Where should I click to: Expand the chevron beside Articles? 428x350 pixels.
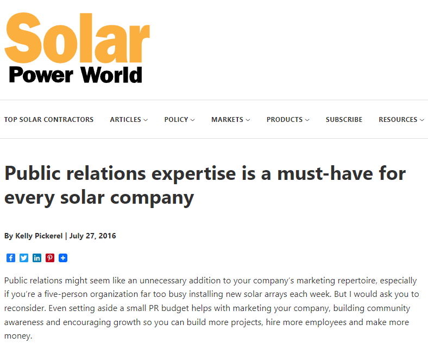pyautogui.click(x=146, y=120)
